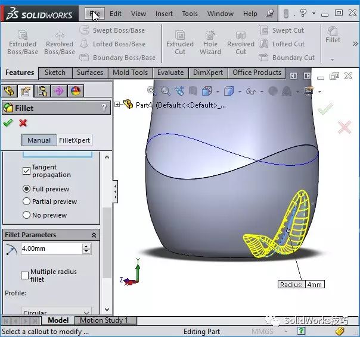
Task: Open the Hole Wizard
Action: coord(210,43)
